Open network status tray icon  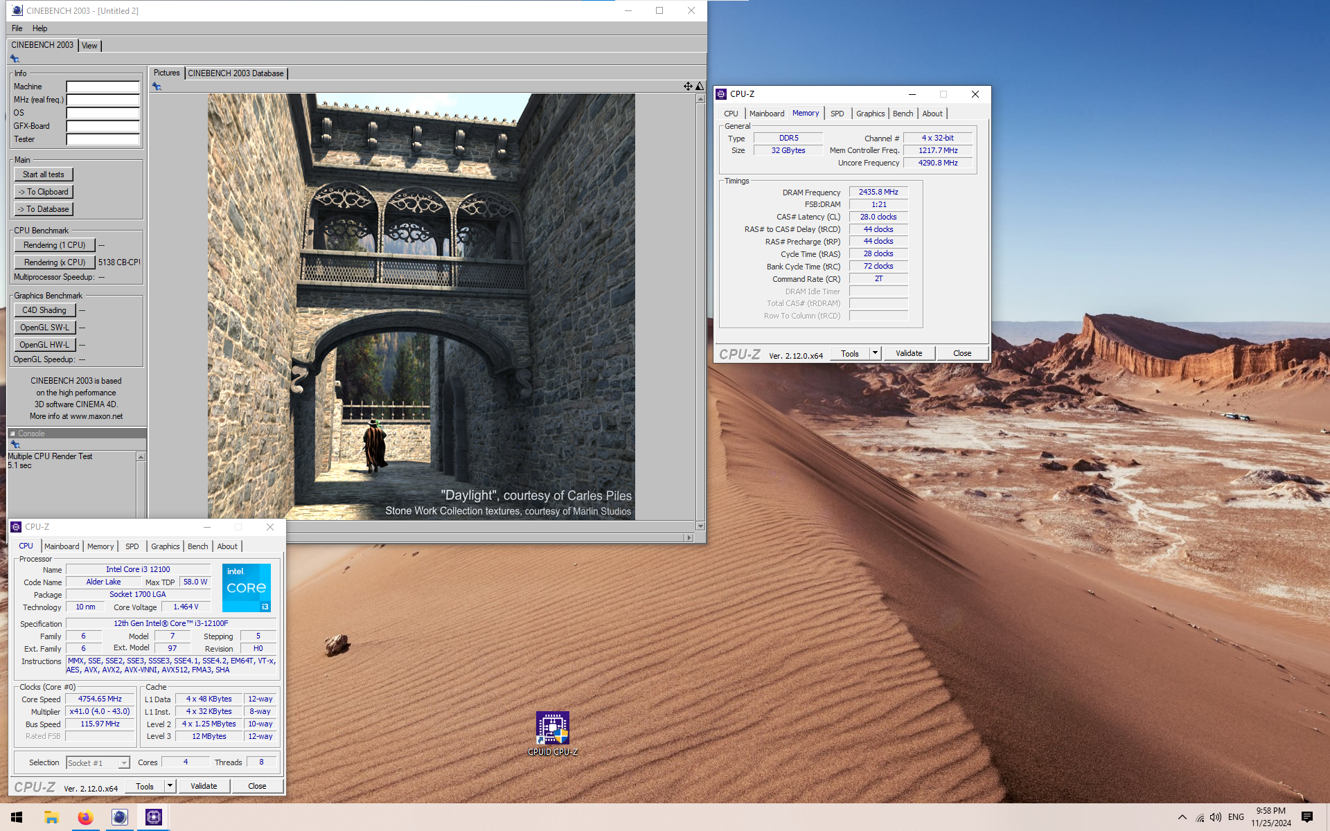(1200, 818)
